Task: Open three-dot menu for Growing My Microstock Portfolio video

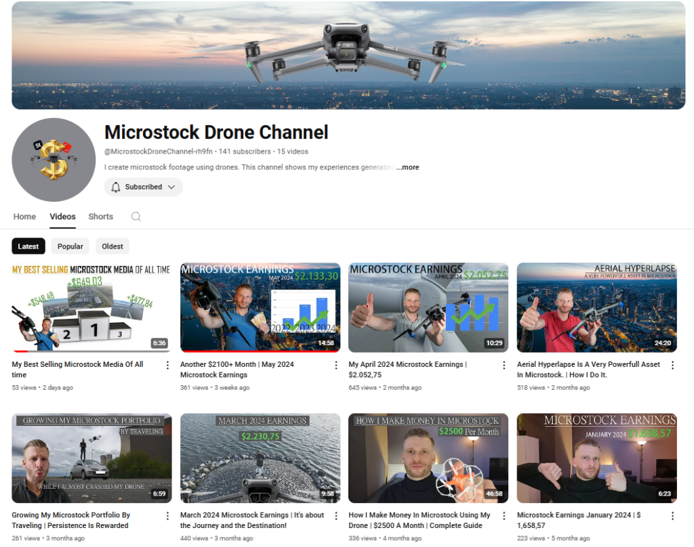Action: tap(167, 516)
